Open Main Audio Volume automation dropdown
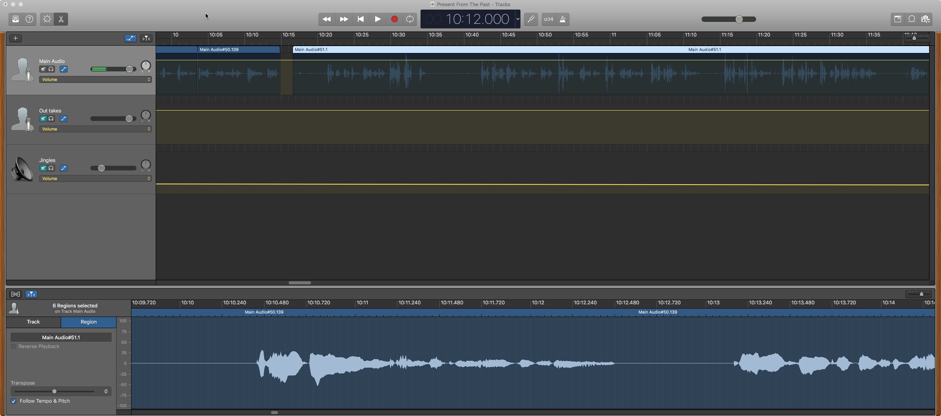 click(x=95, y=79)
